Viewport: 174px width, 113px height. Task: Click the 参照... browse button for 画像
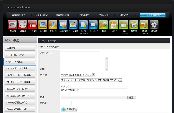click(132, 98)
